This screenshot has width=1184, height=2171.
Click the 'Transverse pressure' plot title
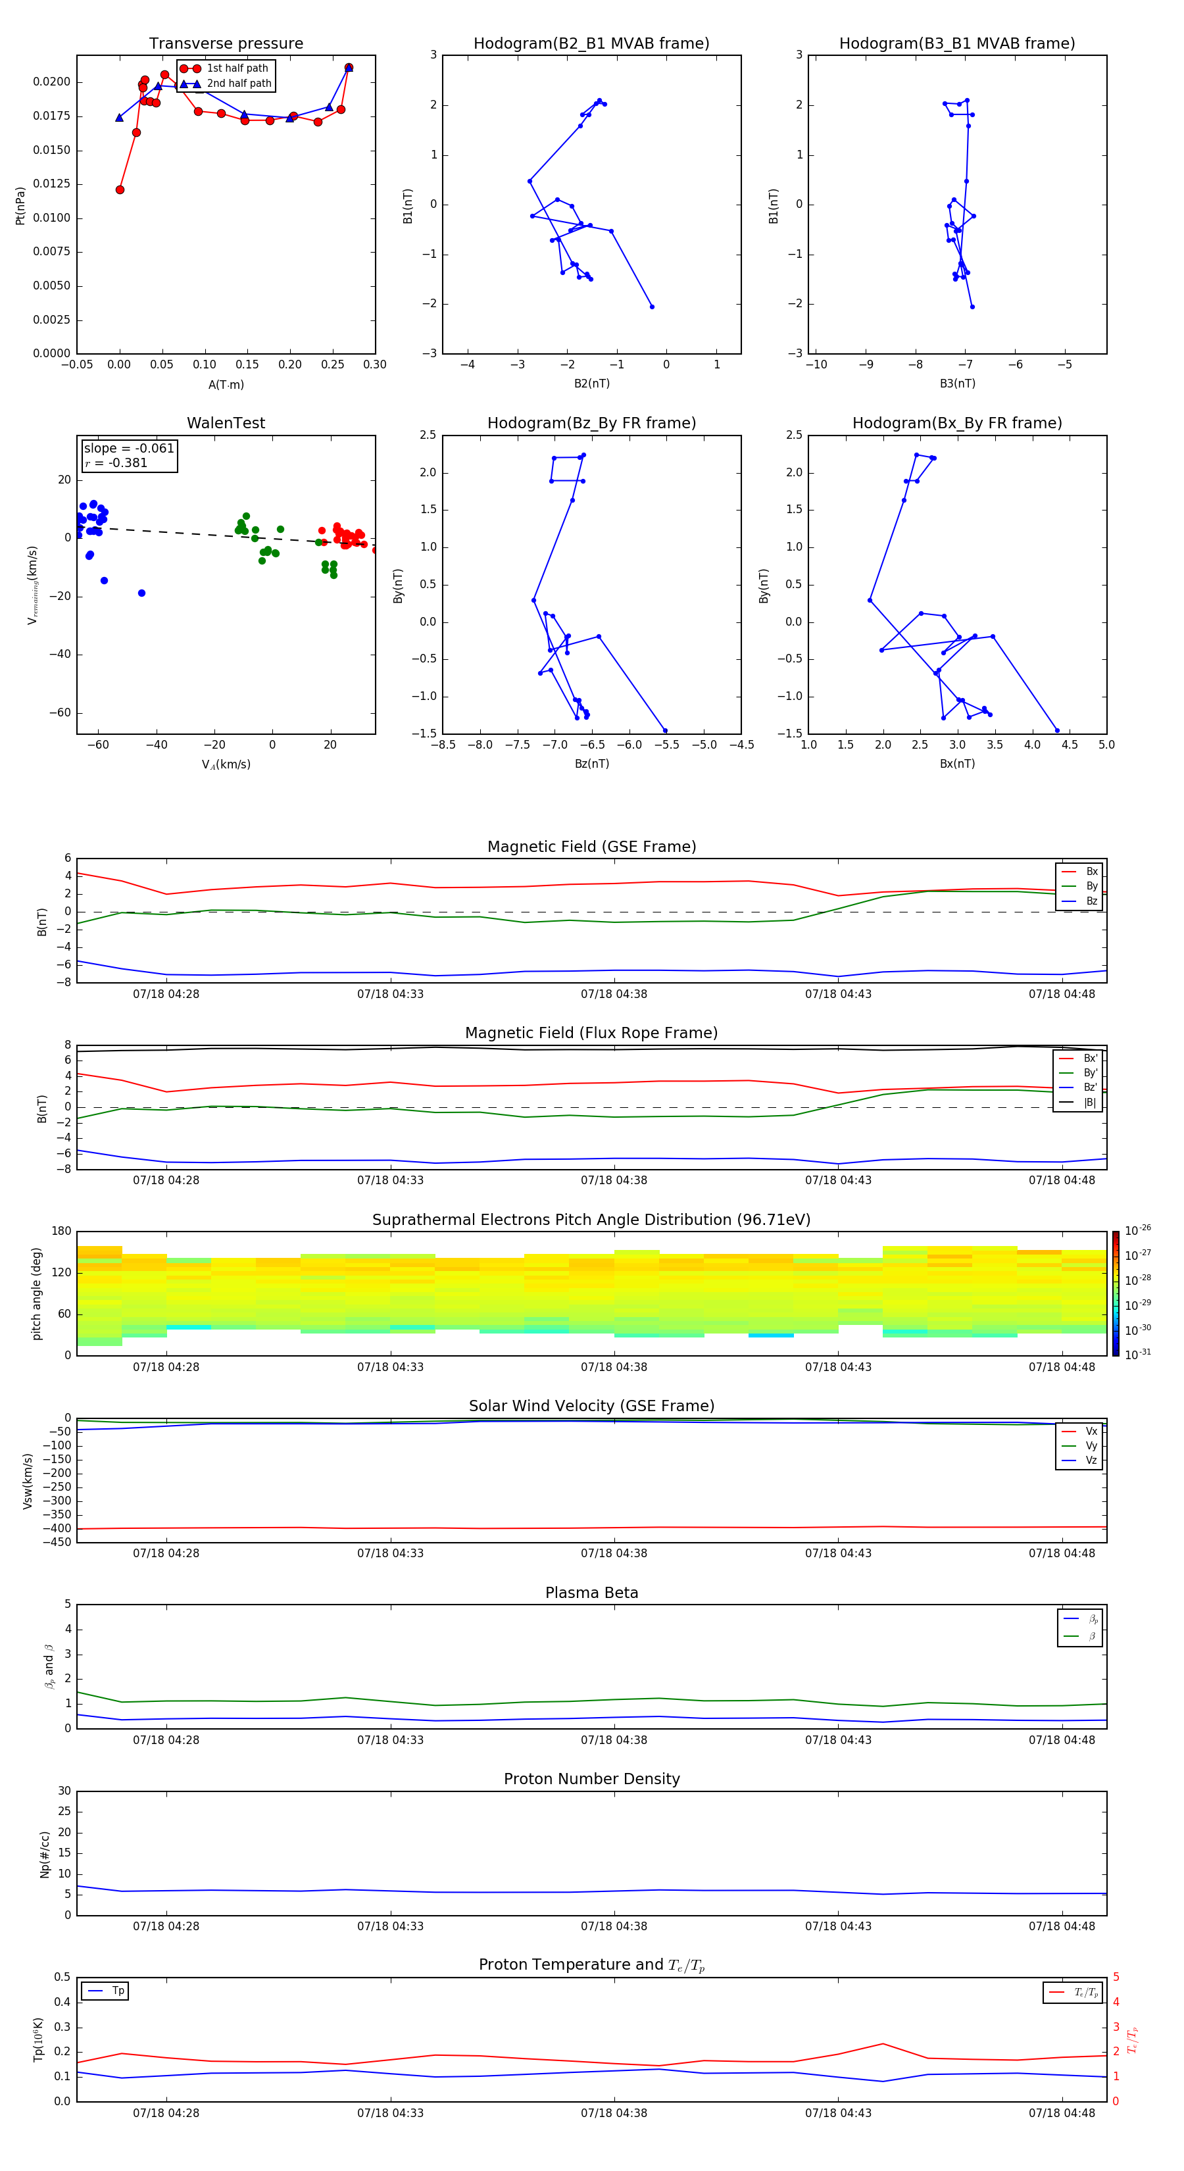(x=226, y=44)
